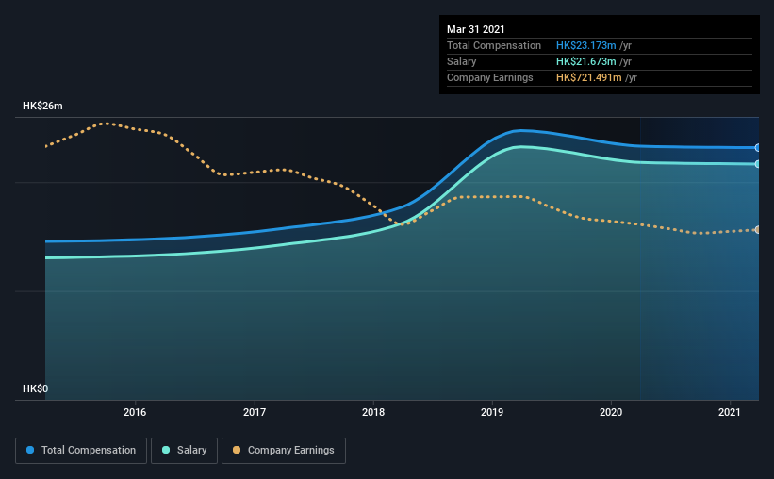
Task: Toggle the Company Earnings legend button
Action: click(284, 451)
